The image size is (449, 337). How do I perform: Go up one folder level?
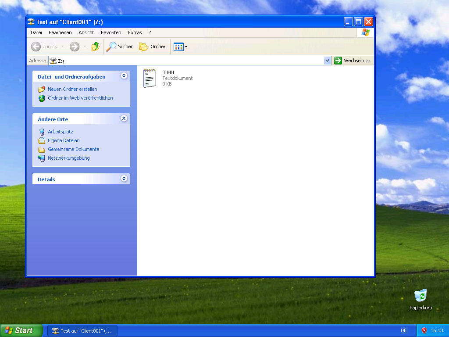tap(95, 47)
